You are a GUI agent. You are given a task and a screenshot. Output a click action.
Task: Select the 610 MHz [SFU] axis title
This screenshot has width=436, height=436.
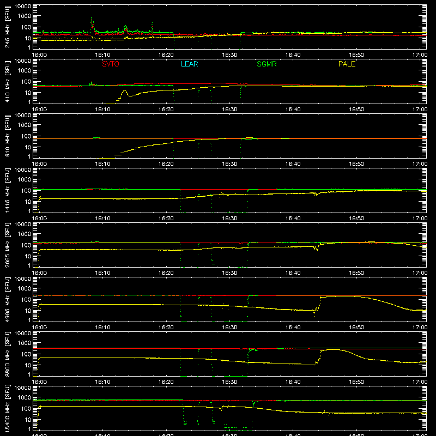[x=8, y=136]
